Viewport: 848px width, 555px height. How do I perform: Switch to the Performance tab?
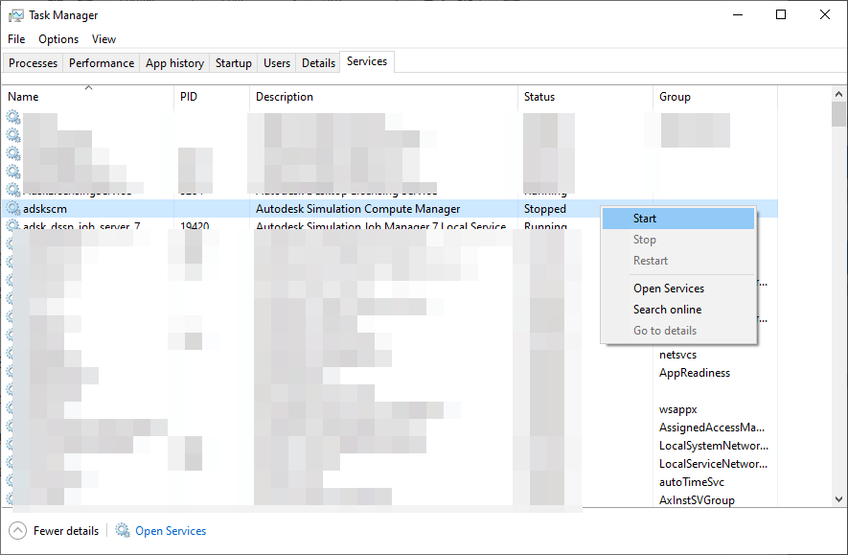pyautogui.click(x=101, y=62)
